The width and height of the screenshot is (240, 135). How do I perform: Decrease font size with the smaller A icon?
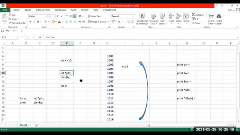pos(61,16)
